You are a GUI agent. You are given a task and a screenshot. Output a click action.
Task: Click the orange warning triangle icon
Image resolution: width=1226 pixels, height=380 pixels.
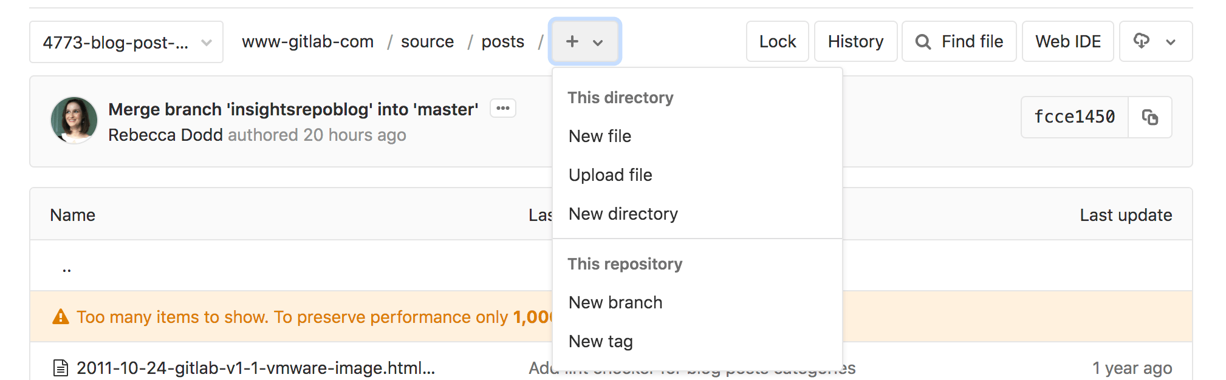pyautogui.click(x=61, y=316)
